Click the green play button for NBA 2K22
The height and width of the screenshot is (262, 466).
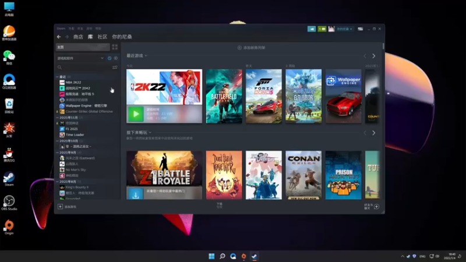click(136, 114)
